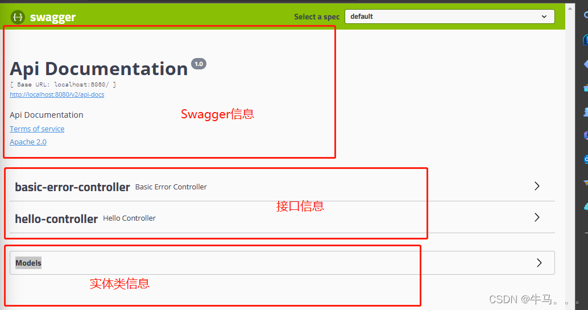
Task: Open the Apache 2.0 license link
Action: pyautogui.click(x=28, y=142)
